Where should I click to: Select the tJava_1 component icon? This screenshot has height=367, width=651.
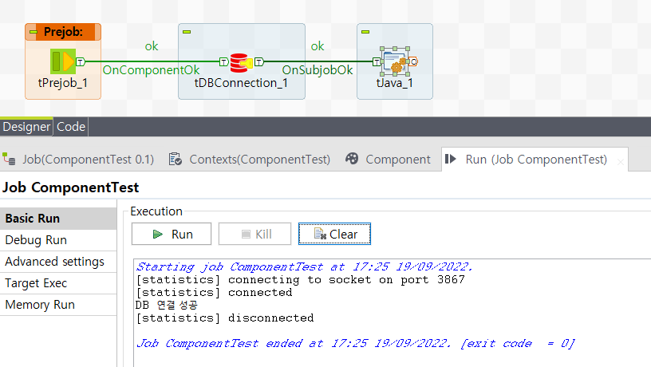pyautogui.click(x=394, y=61)
